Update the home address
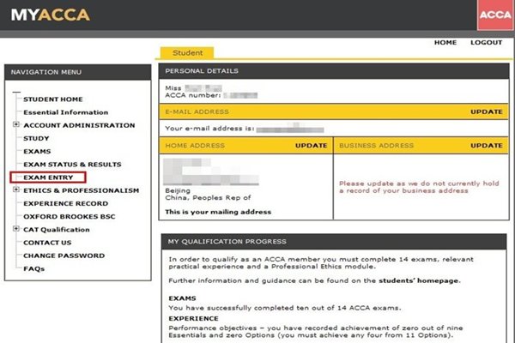Image resolution: width=515 pixels, height=343 pixels. pyautogui.click(x=311, y=146)
